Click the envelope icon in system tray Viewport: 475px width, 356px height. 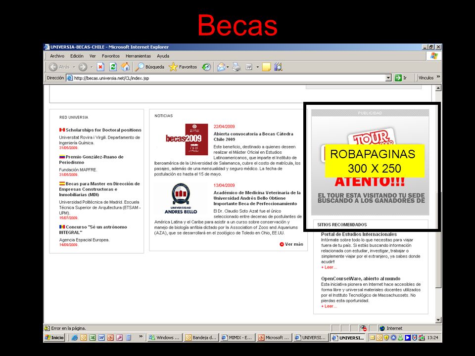pos(372,338)
